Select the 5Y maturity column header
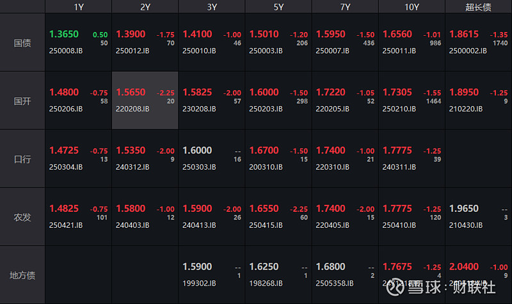The height and width of the screenshot is (304, 512). (x=278, y=6)
